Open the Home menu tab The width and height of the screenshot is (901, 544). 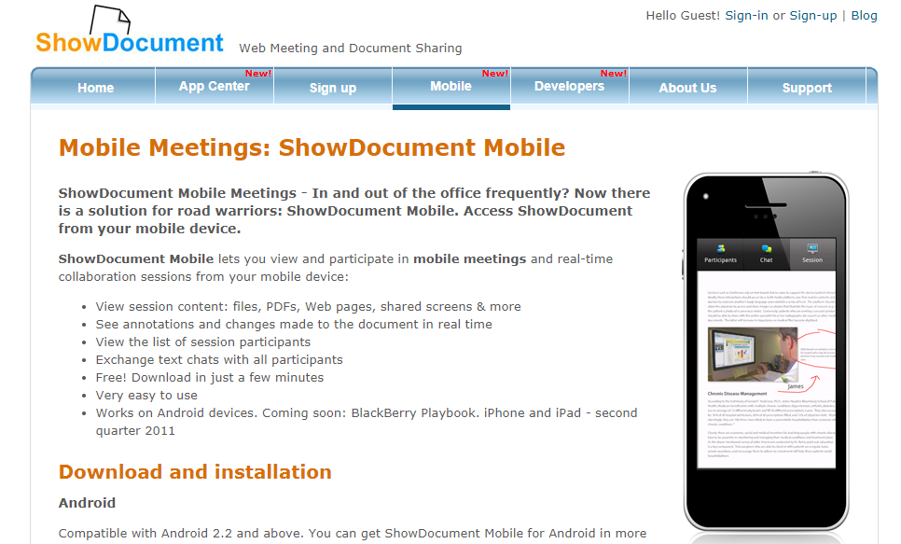point(95,88)
